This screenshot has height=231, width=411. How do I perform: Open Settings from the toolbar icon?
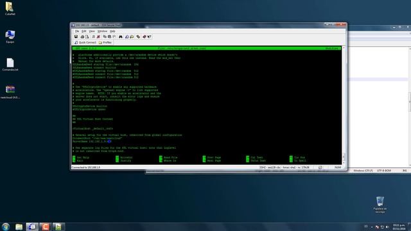pyautogui.click(x=138, y=37)
